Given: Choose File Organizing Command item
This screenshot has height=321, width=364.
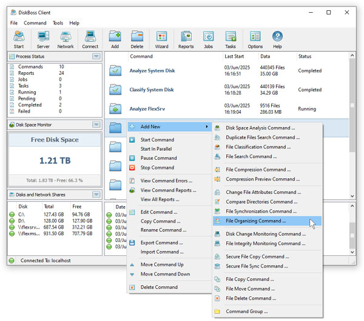Looking at the screenshot, I should coord(267,221).
